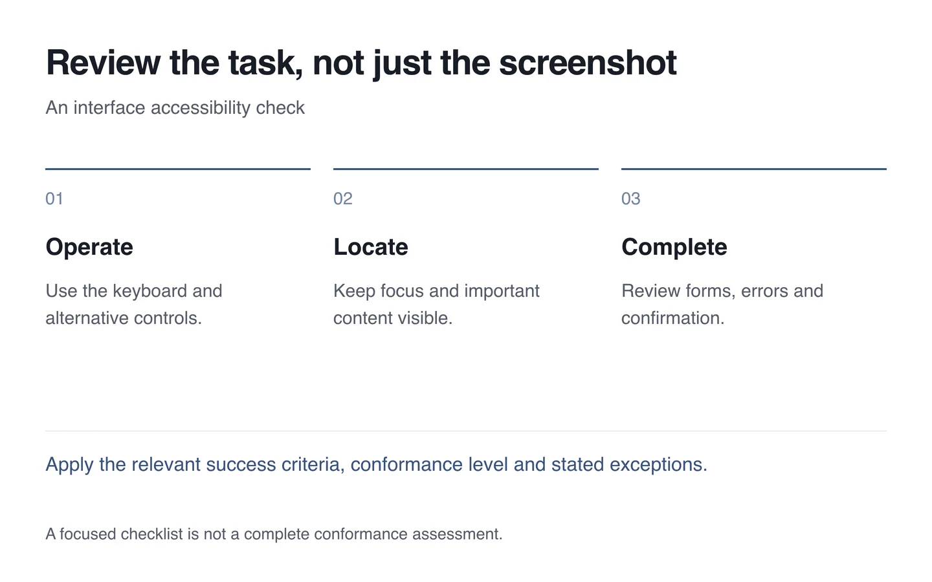Open the "Apply the relevant success criteria" link
The height and width of the screenshot is (582, 932).
pyautogui.click(x=376, y=464)
